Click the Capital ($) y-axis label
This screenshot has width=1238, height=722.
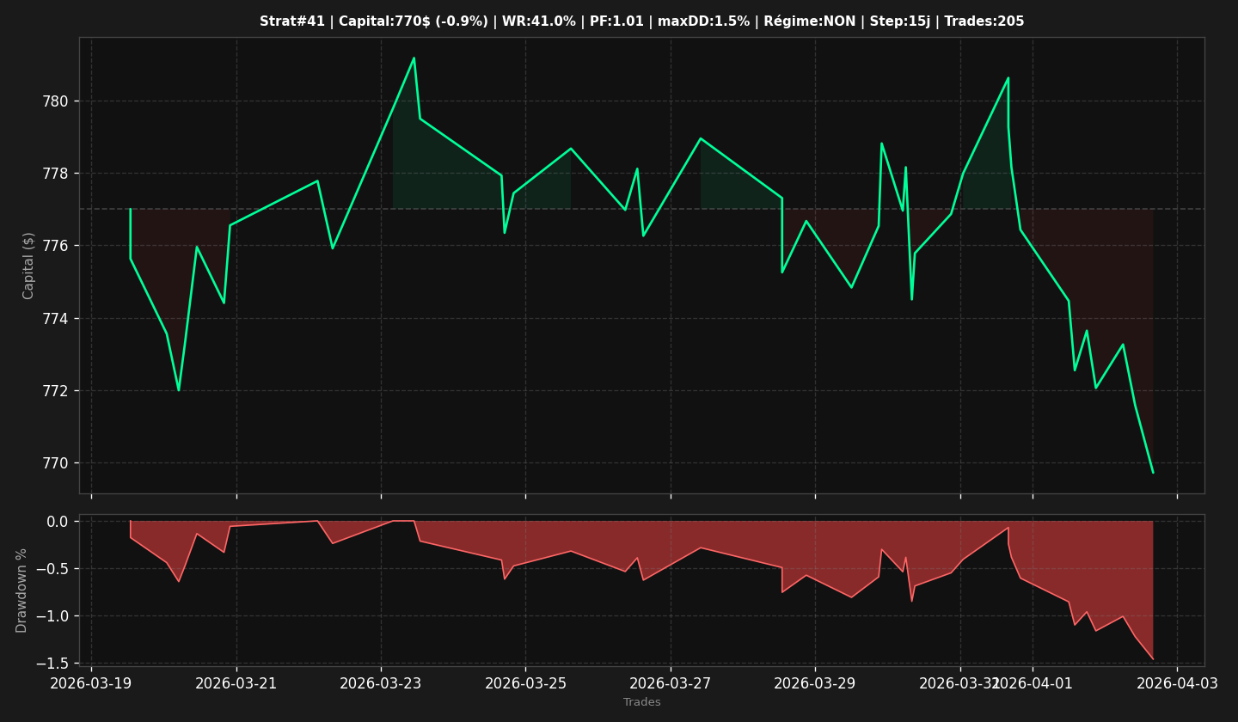click(28, 266)
